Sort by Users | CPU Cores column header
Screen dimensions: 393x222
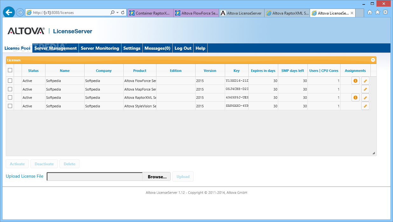[x=324, y=71]
